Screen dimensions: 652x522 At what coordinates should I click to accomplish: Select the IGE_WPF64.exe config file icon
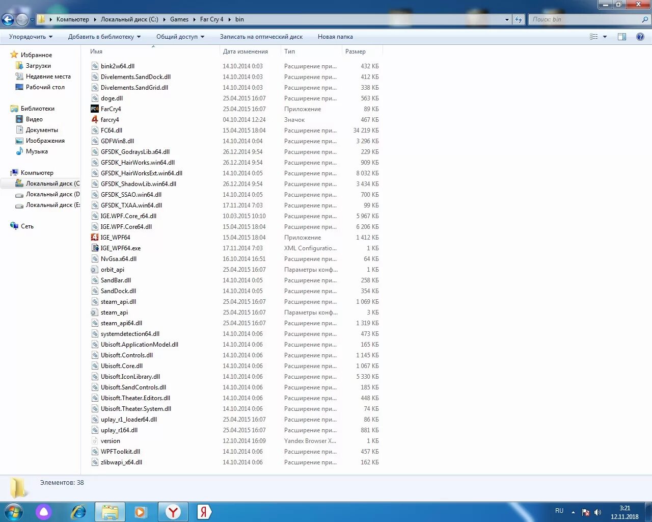click(x=95, y=248)
